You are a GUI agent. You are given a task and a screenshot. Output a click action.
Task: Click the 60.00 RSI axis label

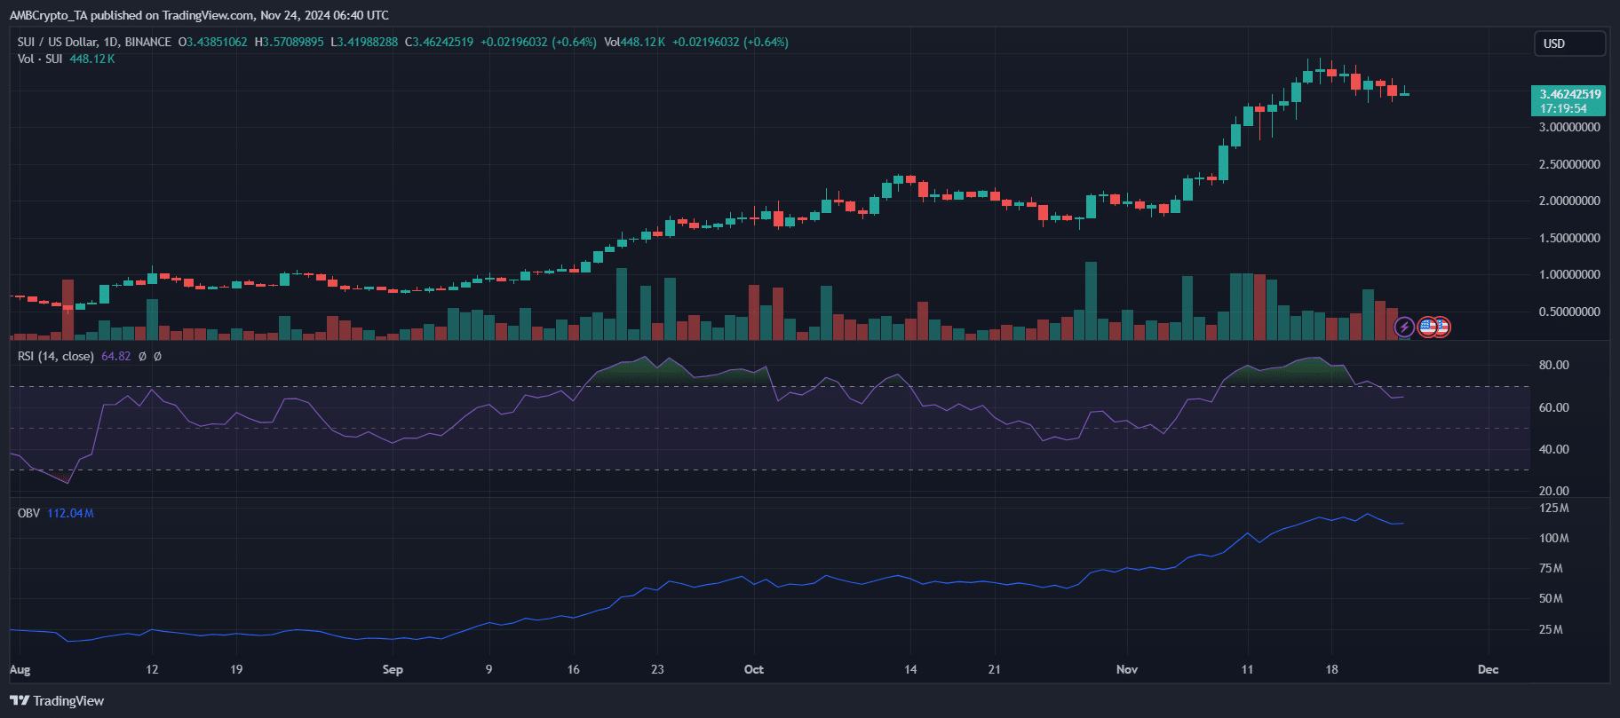[1554, 407]
